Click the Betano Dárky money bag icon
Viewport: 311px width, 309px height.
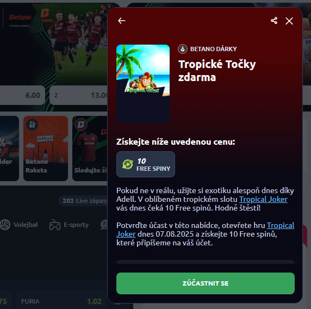183,49
